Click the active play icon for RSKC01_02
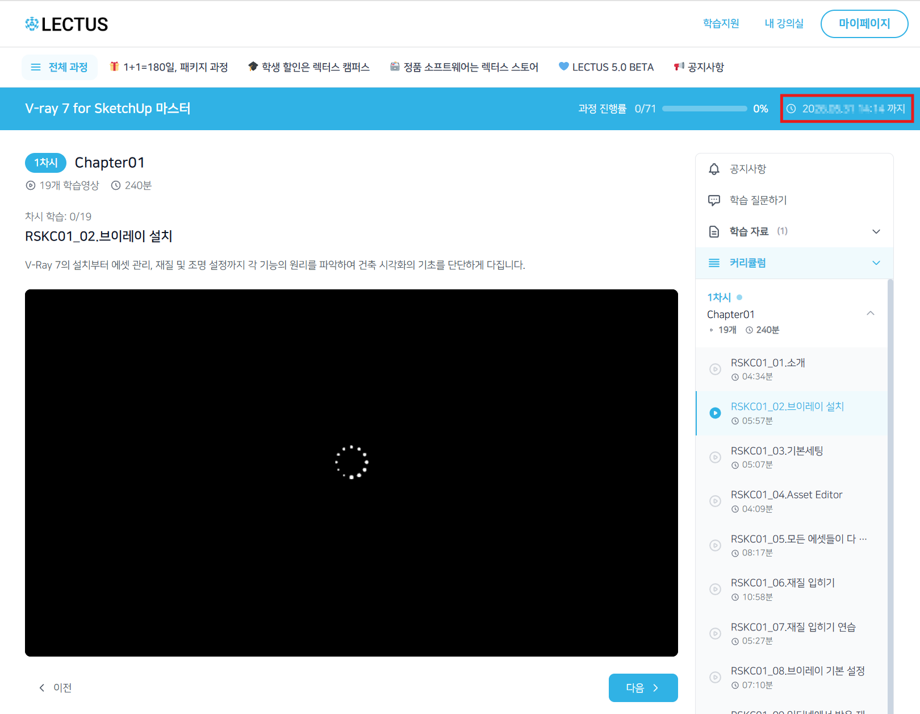Screen dimensions: 920x714 (716, 413)
